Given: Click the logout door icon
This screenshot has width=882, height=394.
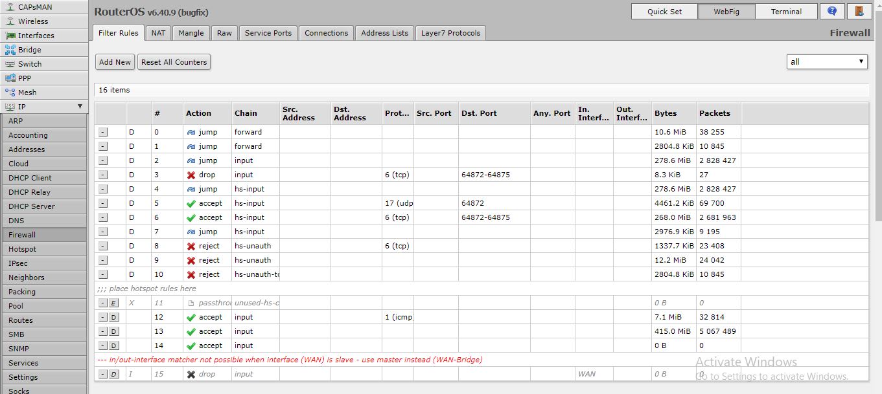Looking at the screenshot, I should pyautogui.click(x=859, y=12).
